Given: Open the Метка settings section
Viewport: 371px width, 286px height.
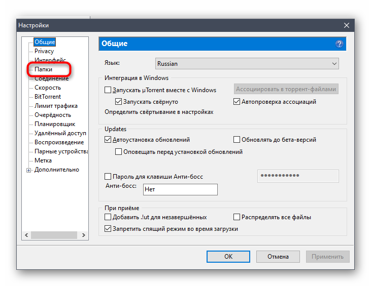Looking at the screenshot, I should pos(43,160).
